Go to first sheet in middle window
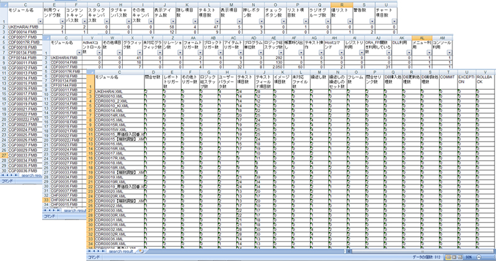The image size is (496, 261). (45, 210)
